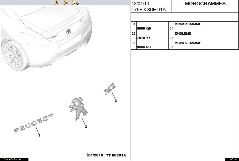
Task: Click the first MONOGRAMME description in row 01
Action: (x=188, y=24)
